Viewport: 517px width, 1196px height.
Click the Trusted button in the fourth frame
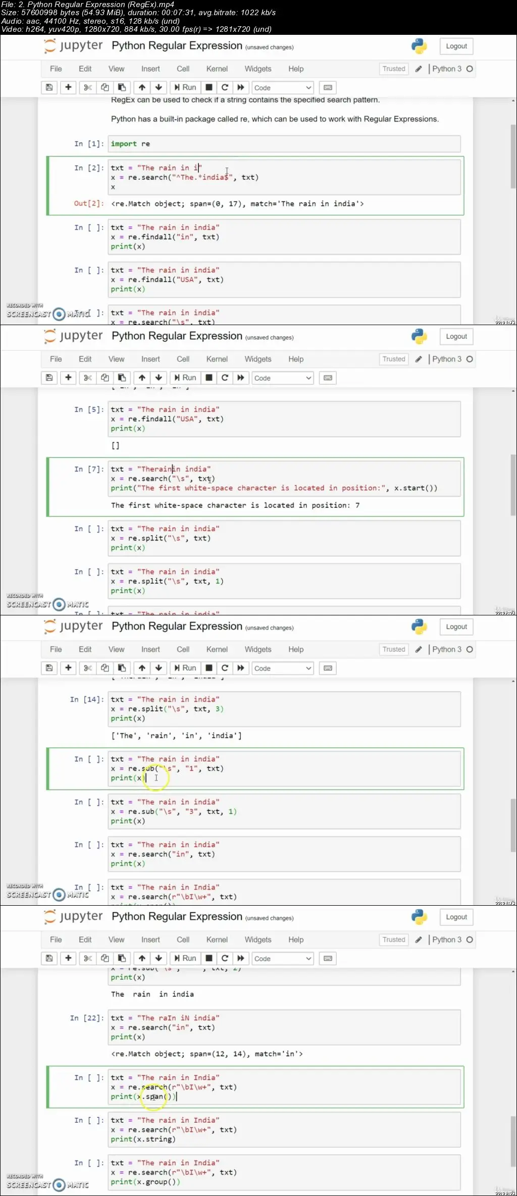[x=394, y=940]
